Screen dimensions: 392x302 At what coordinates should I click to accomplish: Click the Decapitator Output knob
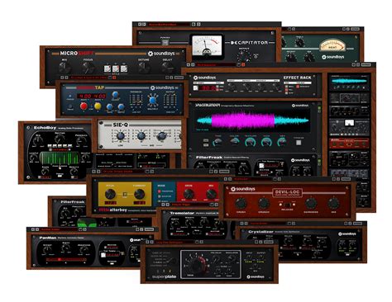click(244, 57)
